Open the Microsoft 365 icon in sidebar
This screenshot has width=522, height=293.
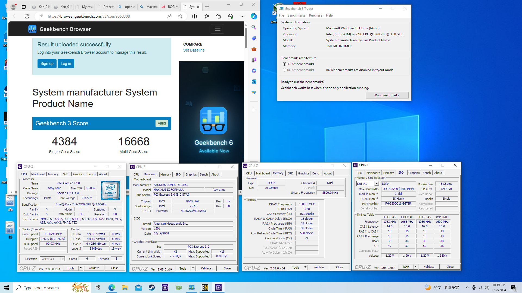[254, 71]
